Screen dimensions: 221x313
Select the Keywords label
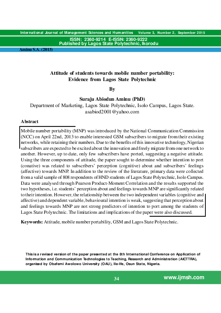(32, 222)
